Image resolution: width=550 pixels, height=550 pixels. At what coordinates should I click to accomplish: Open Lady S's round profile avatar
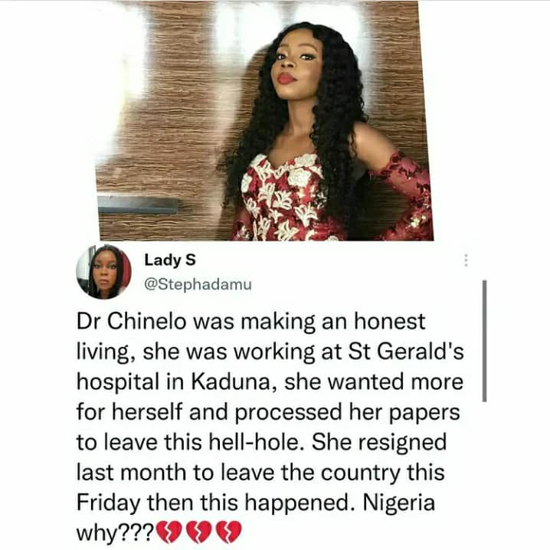tap(104, 272)
